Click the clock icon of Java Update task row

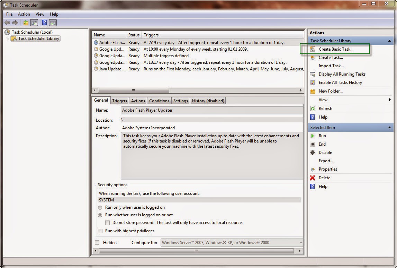[96, 69]
